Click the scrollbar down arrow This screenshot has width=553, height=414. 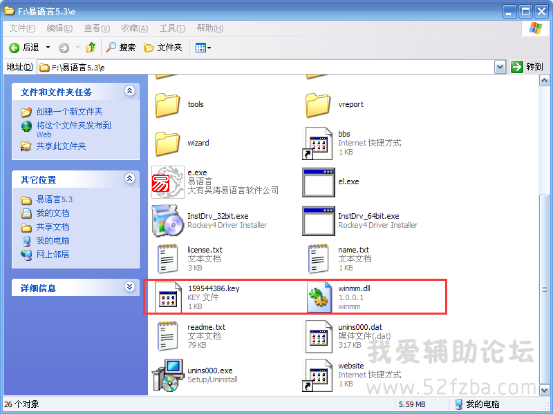pos(544,390)
